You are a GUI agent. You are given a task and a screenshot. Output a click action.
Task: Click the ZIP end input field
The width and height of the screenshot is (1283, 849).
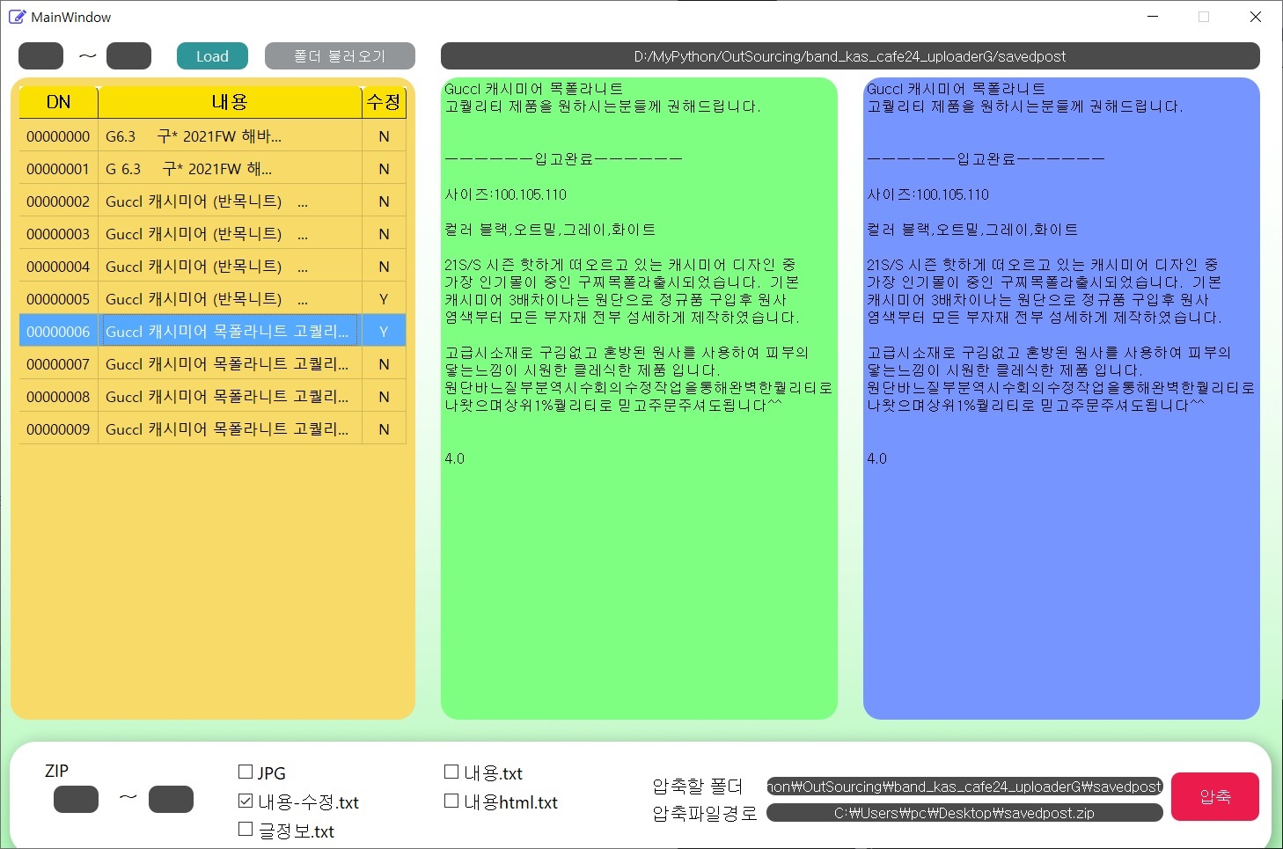(x=171, y=799)
